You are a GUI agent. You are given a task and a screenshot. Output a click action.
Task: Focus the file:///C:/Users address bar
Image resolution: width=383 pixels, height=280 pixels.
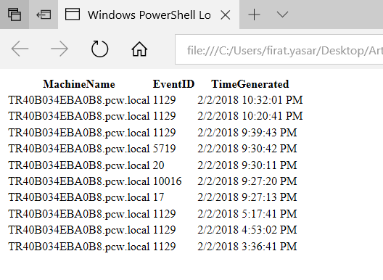click(279, 49)
